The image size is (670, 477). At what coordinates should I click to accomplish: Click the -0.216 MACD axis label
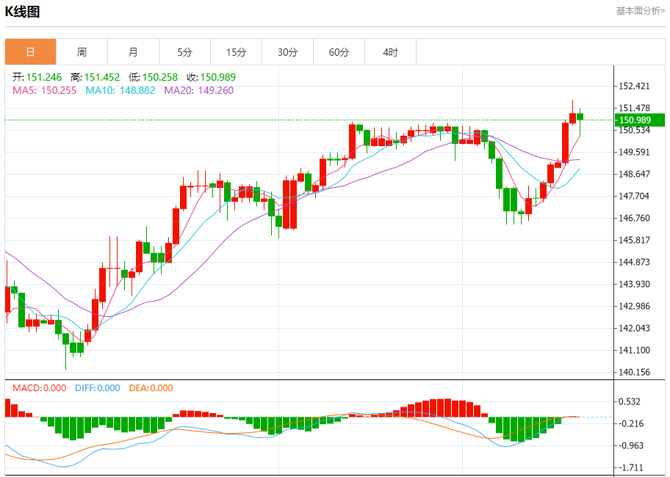(x=631, y=423)
